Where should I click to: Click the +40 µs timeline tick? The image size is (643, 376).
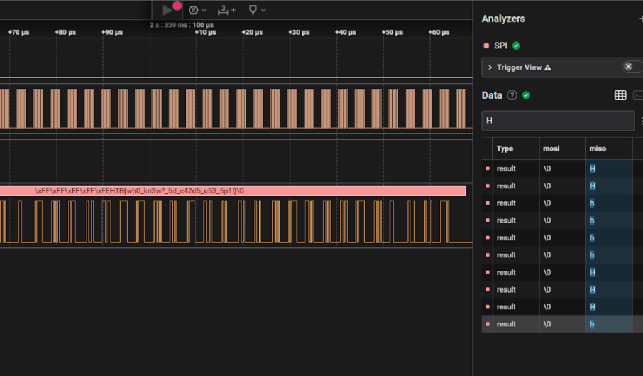[x=346, y=33]
